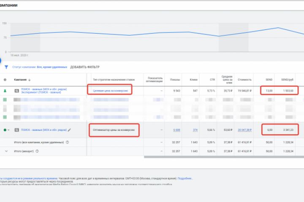The width and height of the screenshot is (304, 202).
Task: Click the 'Оптимизатор цены за конверсию' strategy cell
Action: pyautogui.click(x=114, y=130)
